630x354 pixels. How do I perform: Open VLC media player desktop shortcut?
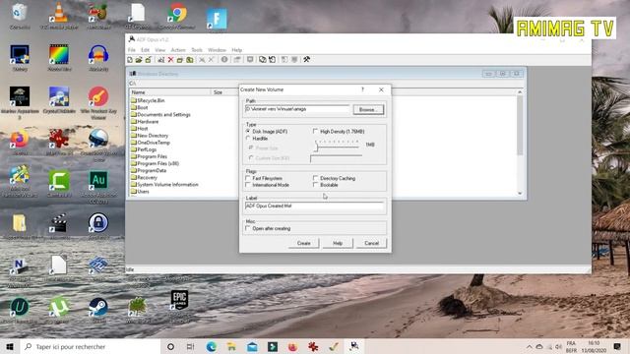click(59, 16)
